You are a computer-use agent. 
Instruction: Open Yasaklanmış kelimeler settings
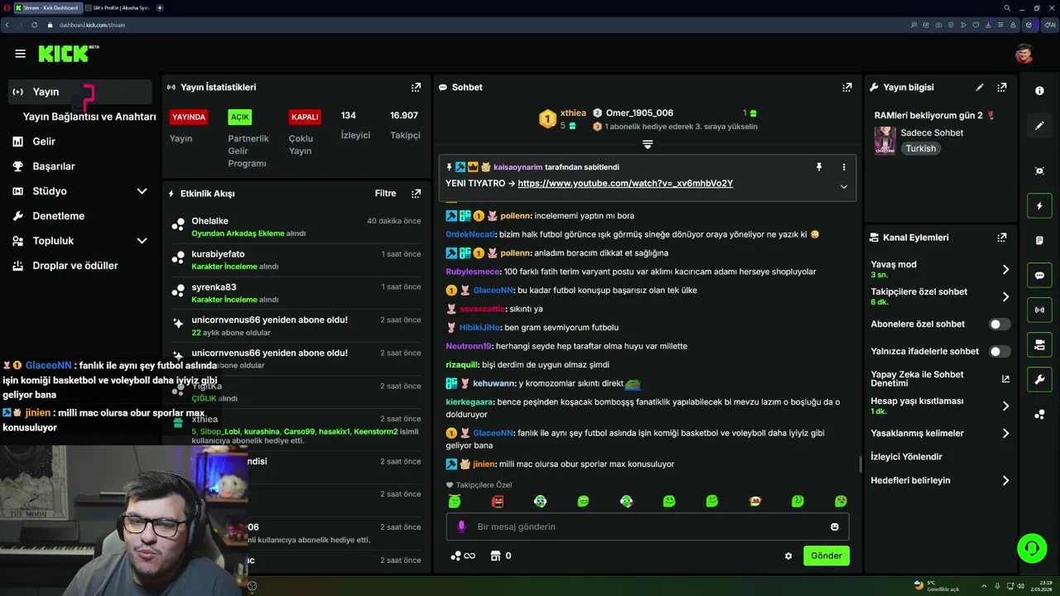tap(940, 433)
